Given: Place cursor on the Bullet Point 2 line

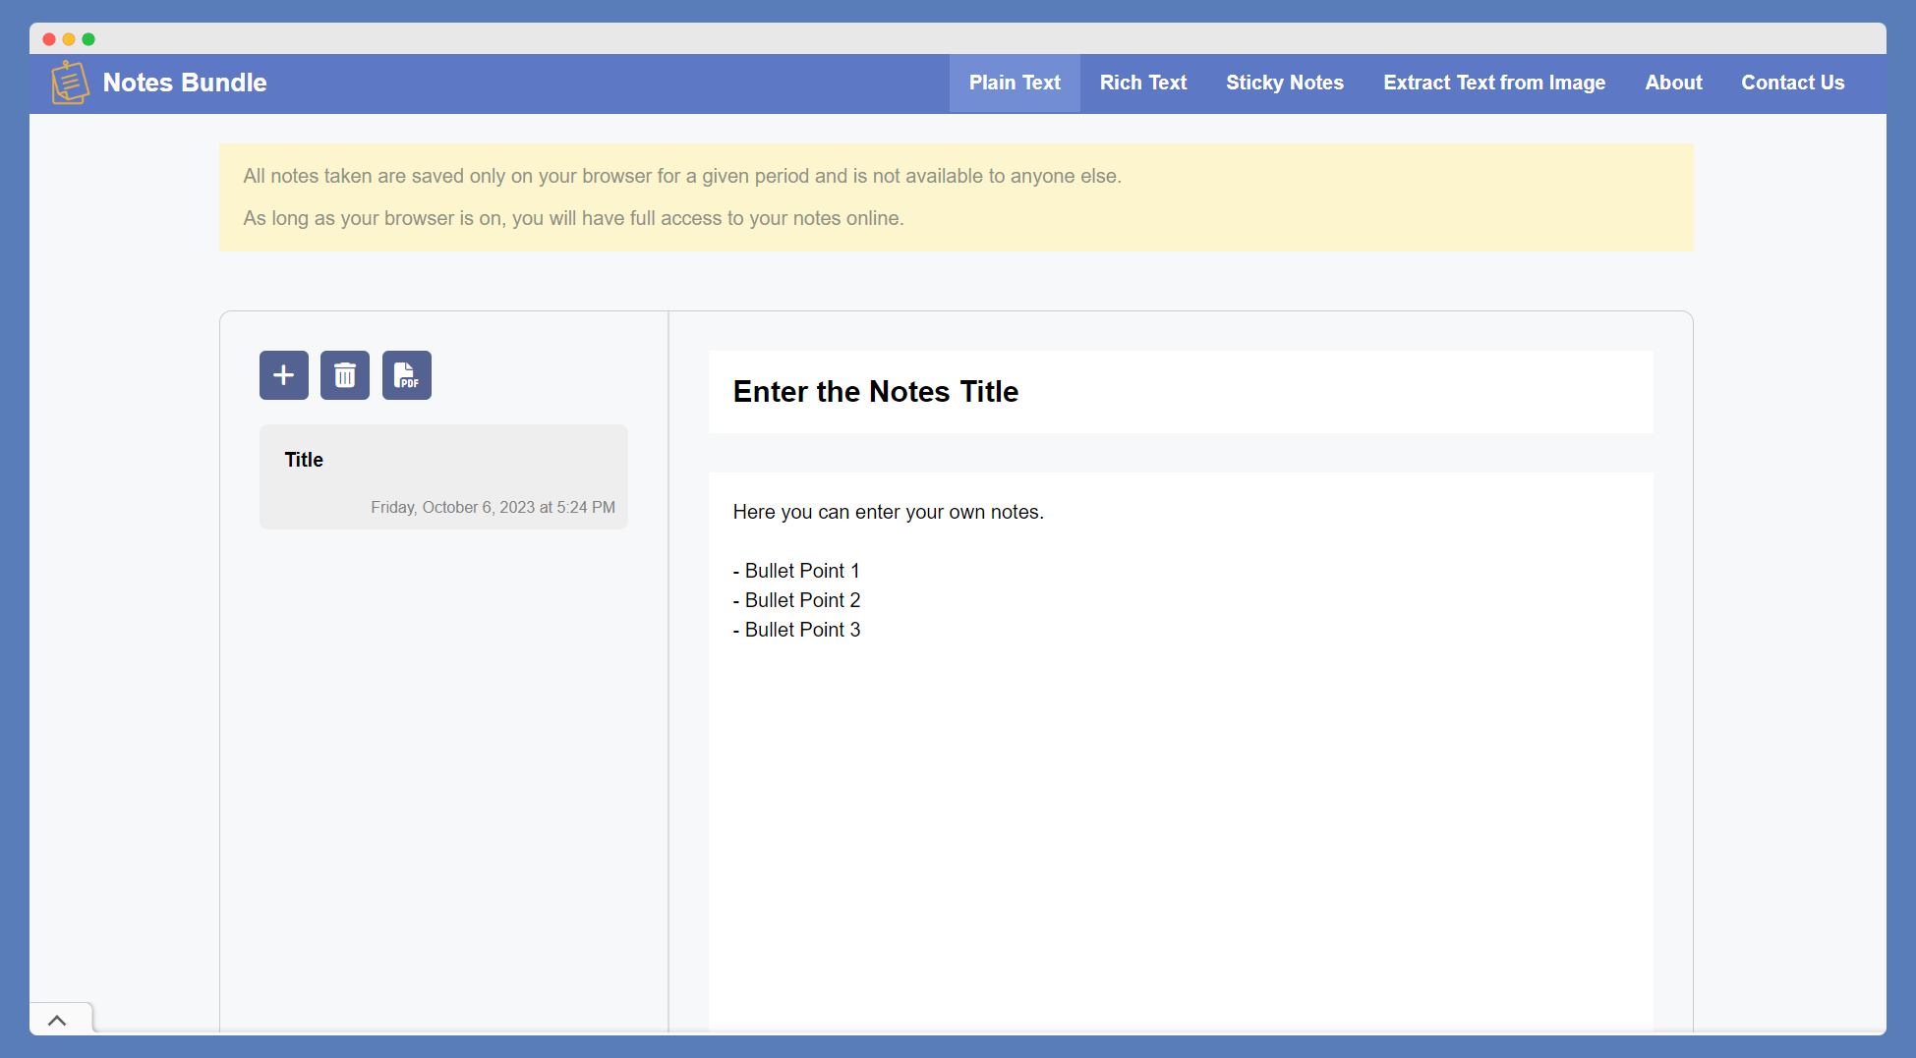Looking at the screenshot, I should point(796,600).
